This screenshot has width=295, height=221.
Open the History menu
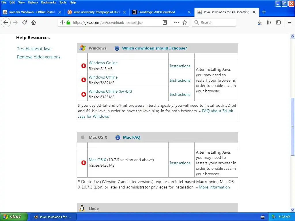[x=33, y=2]
